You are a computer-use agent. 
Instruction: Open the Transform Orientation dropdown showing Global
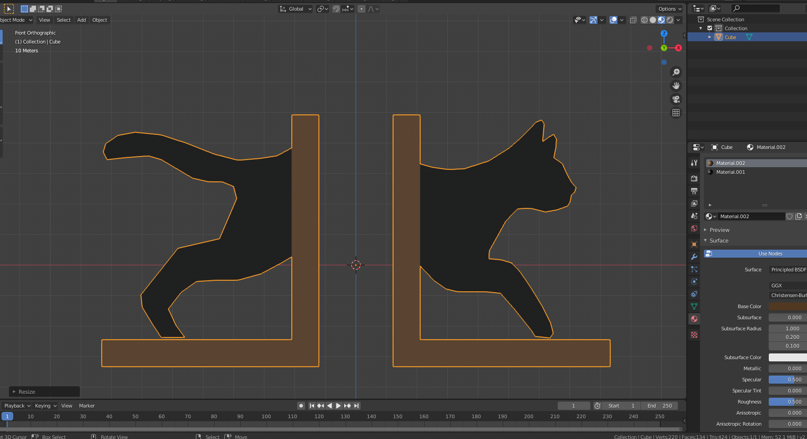(295, 9)
